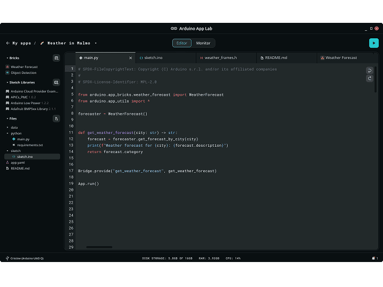Open the library manager icon beside Sketch Libraries

coord(56,82)
